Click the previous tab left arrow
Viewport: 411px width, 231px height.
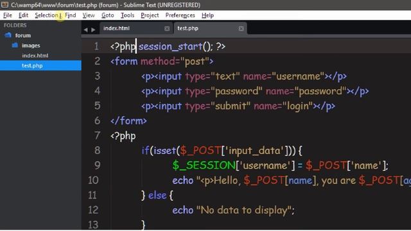pyautogui.click(x=85, y=30)
